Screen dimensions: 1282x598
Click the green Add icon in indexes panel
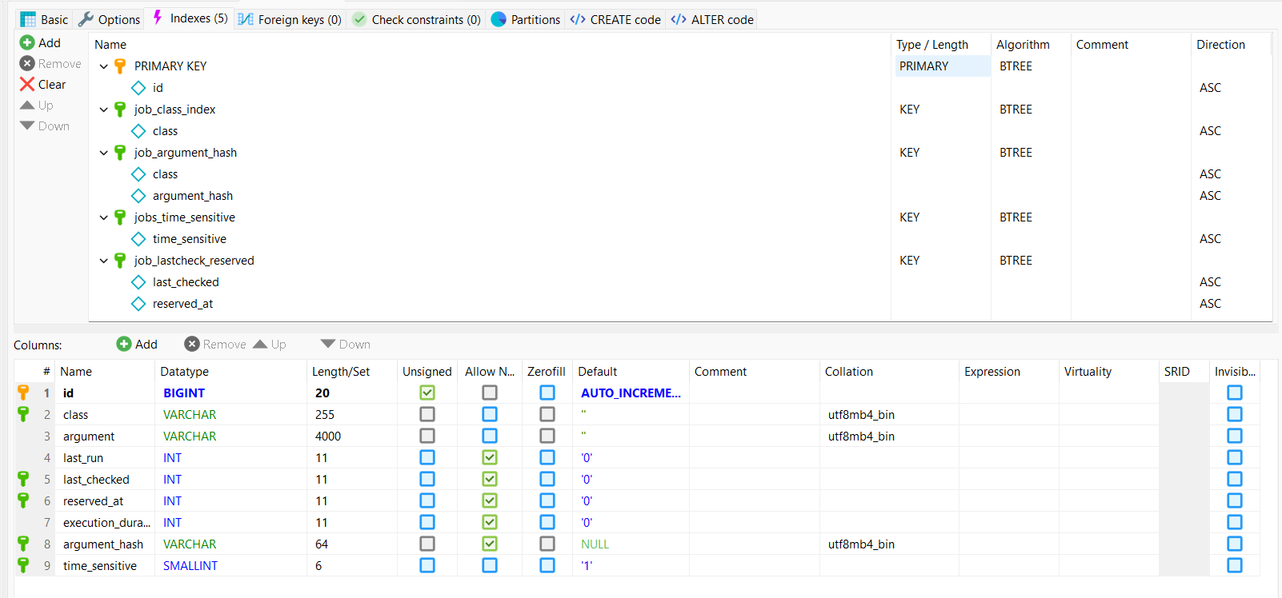[x=27, y=43]
